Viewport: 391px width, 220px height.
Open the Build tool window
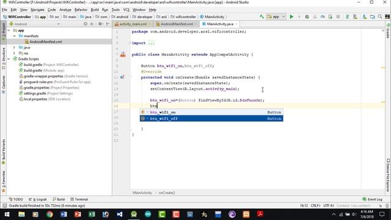pos(59,199)
